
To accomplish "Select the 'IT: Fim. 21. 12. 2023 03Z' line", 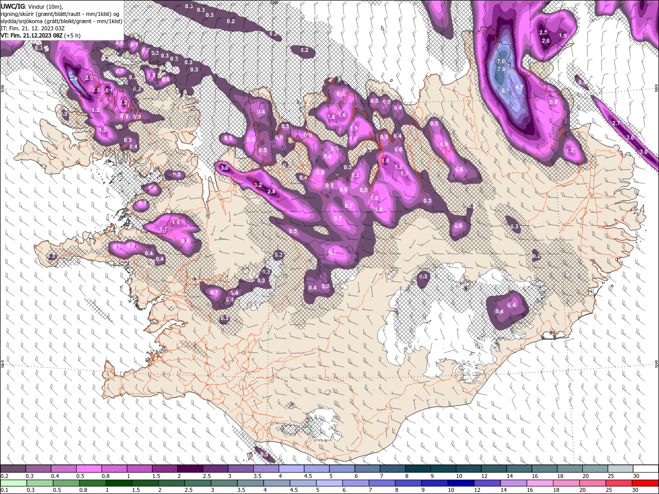I will tap(32, 28).
